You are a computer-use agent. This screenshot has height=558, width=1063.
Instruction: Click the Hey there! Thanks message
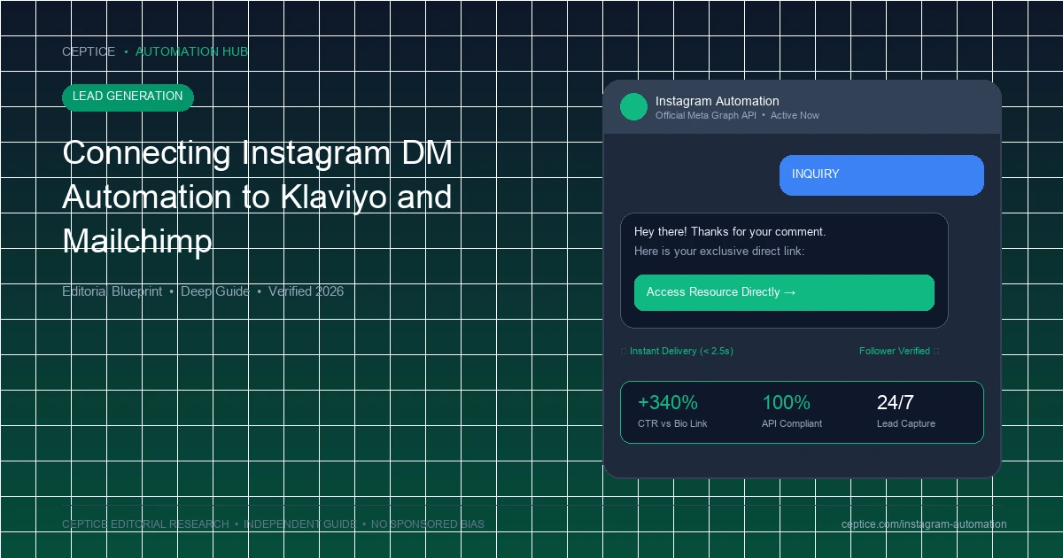click(730, 232)
